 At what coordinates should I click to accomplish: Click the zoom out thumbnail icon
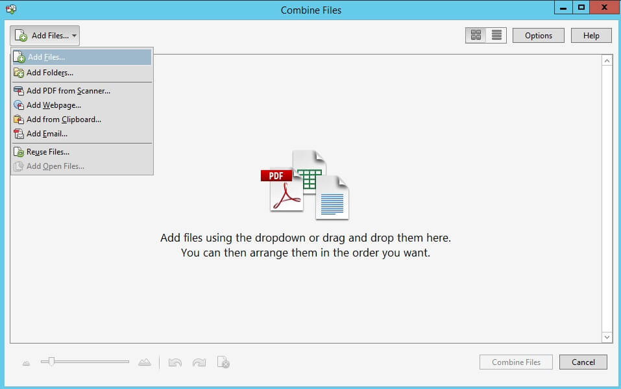(25, 362)
